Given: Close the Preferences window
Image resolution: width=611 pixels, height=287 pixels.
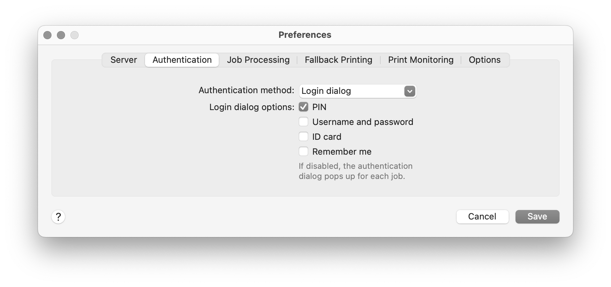Looking at the screenshot, I should [47, 35].
